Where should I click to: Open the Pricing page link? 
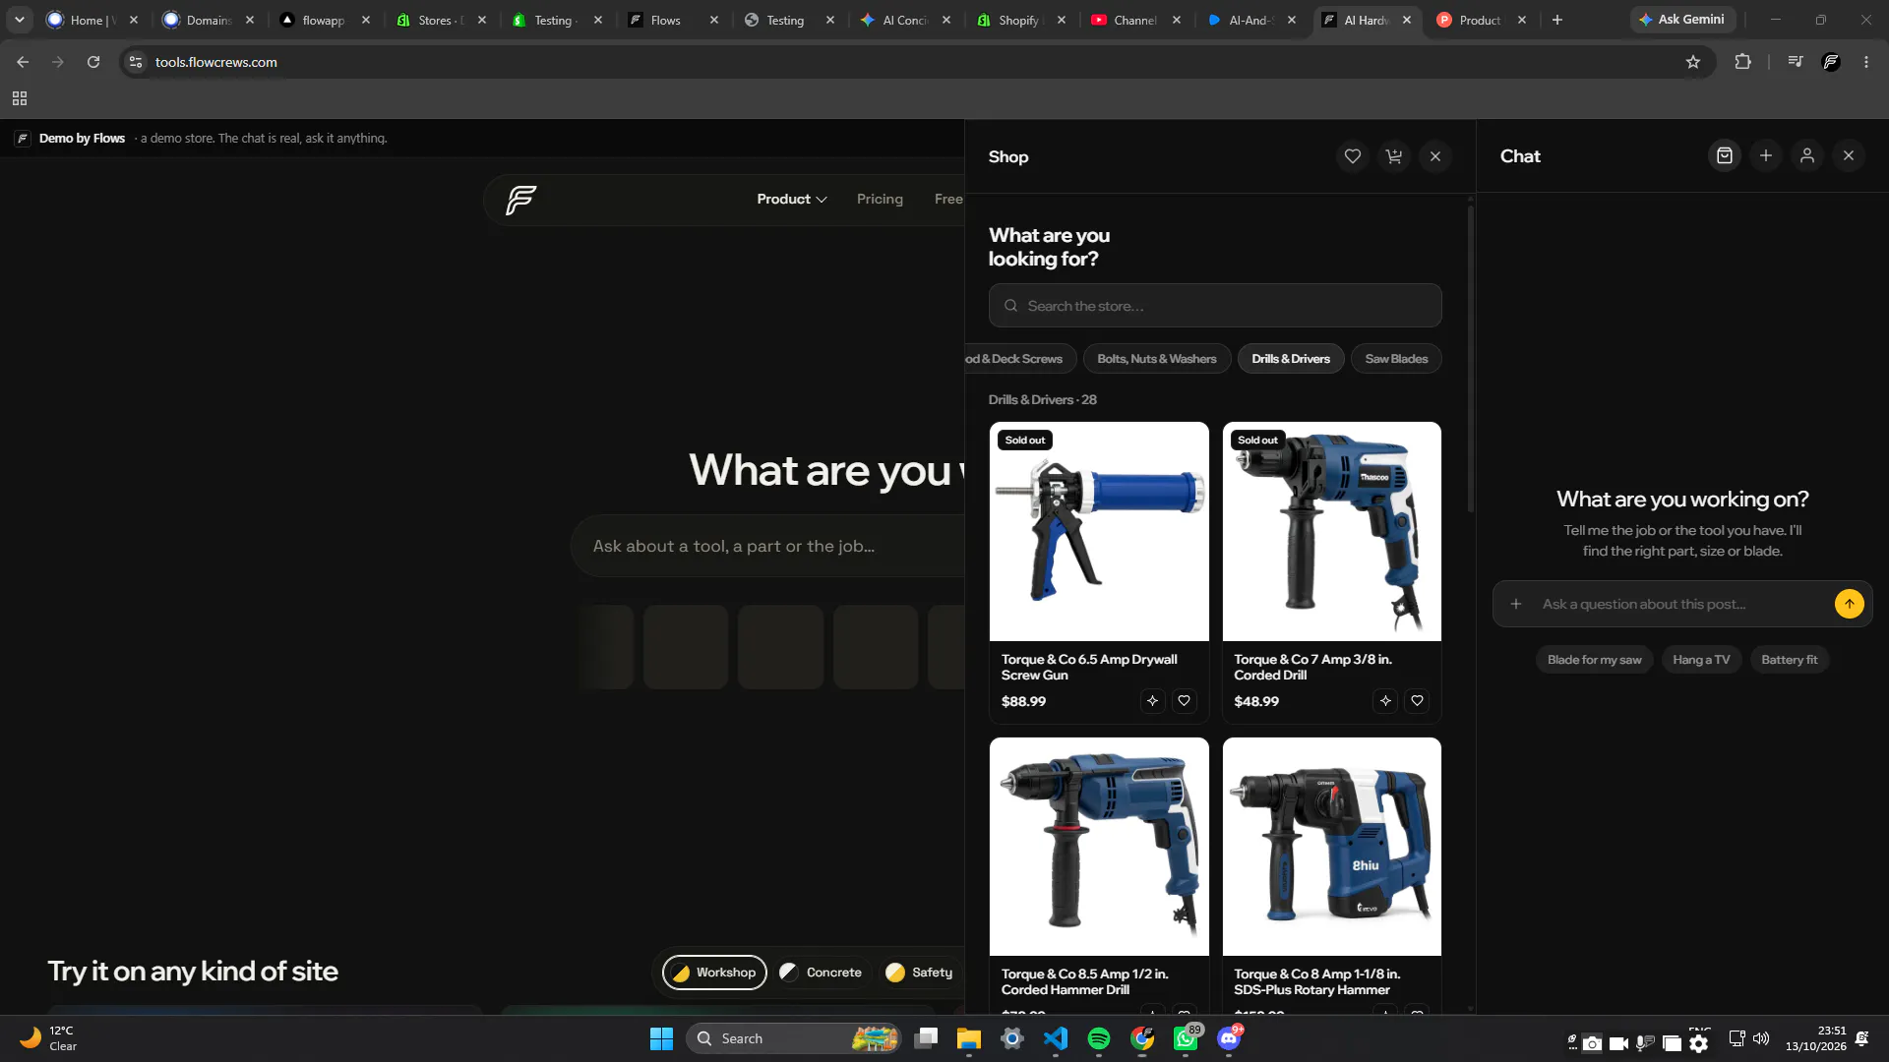coord(880,200)
